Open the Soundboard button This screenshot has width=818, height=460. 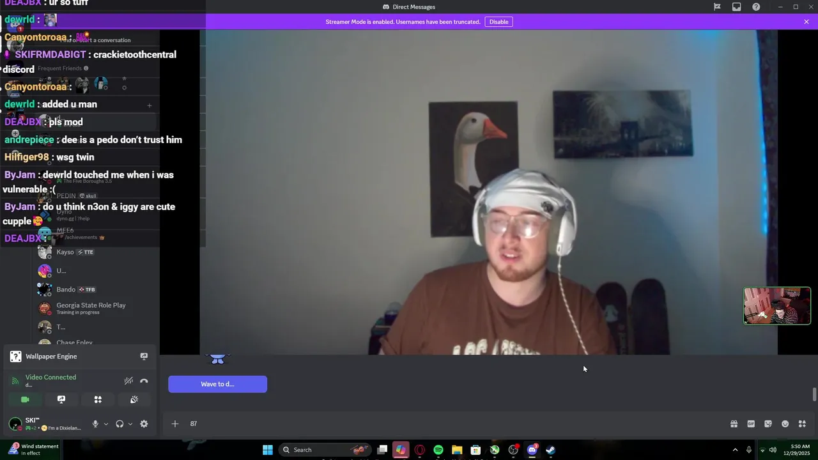[x=134, y=399]
